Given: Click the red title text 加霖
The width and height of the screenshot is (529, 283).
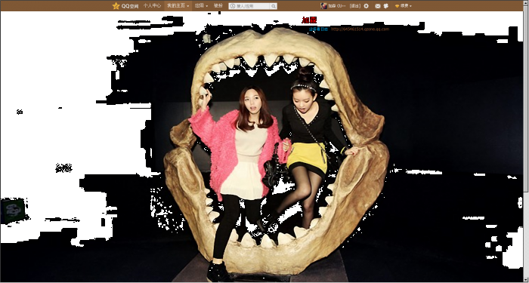Looking at the screenshot, I should coord(309,20).
